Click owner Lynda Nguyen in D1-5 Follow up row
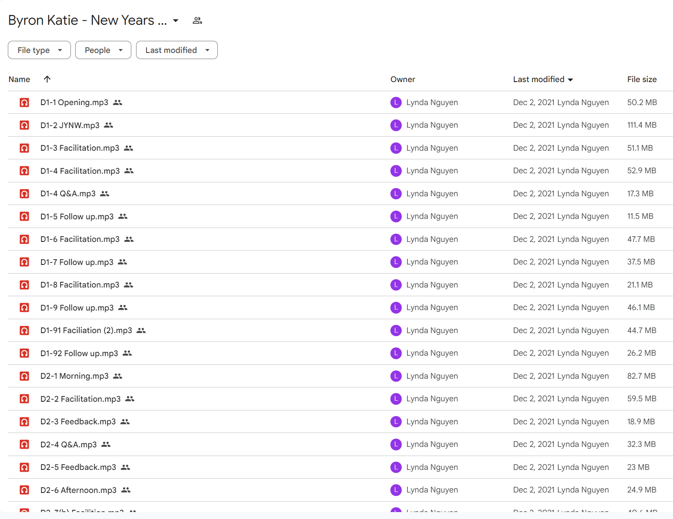673x519 pixels. pos(432,216)
